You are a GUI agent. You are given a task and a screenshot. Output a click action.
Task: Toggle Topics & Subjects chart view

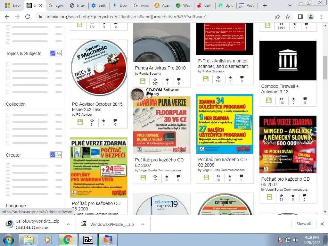[53, 53]
